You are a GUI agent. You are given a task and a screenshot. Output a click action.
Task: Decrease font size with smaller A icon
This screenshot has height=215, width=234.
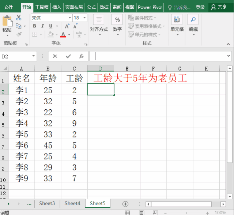point(75,26)
